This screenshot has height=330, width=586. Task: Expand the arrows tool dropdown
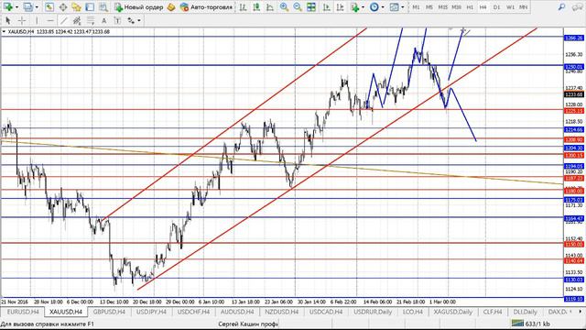pos(139,20)
